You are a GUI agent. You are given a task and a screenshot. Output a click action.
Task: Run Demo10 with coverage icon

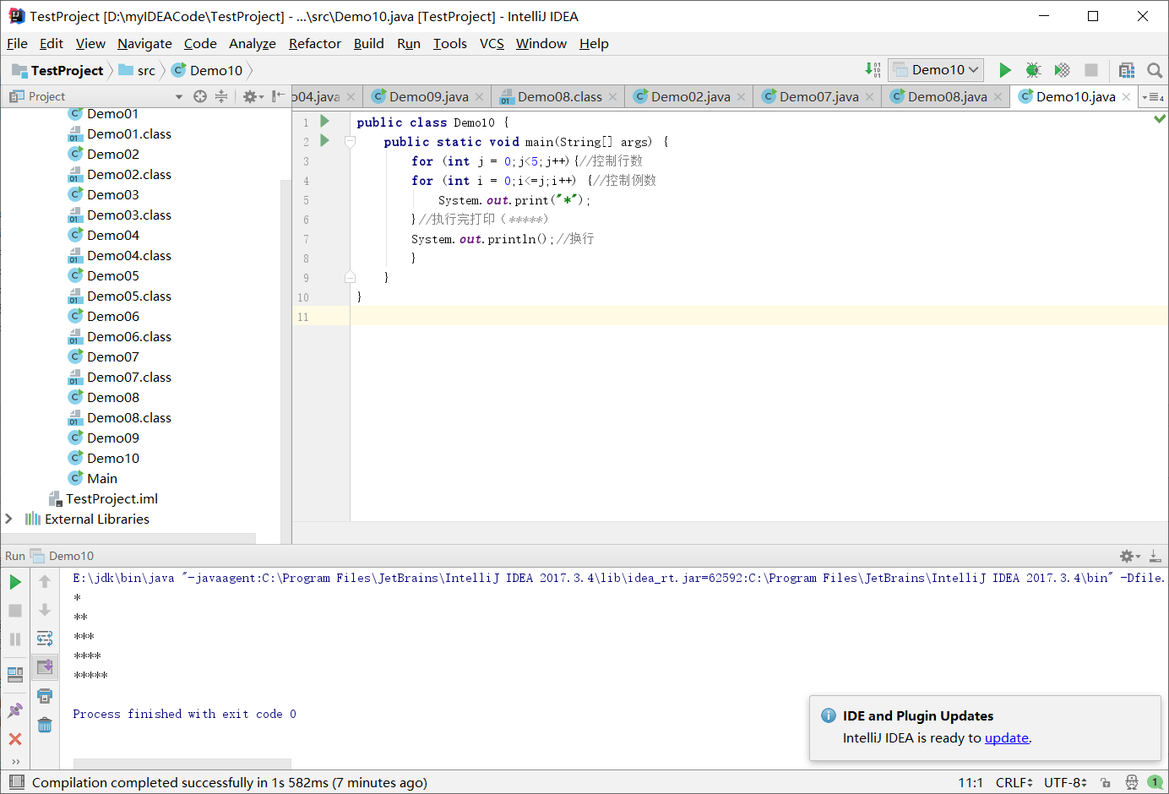click(x=1062, y=70)
